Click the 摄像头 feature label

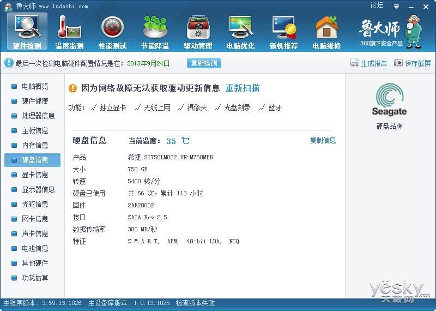[x=197, y=107]
